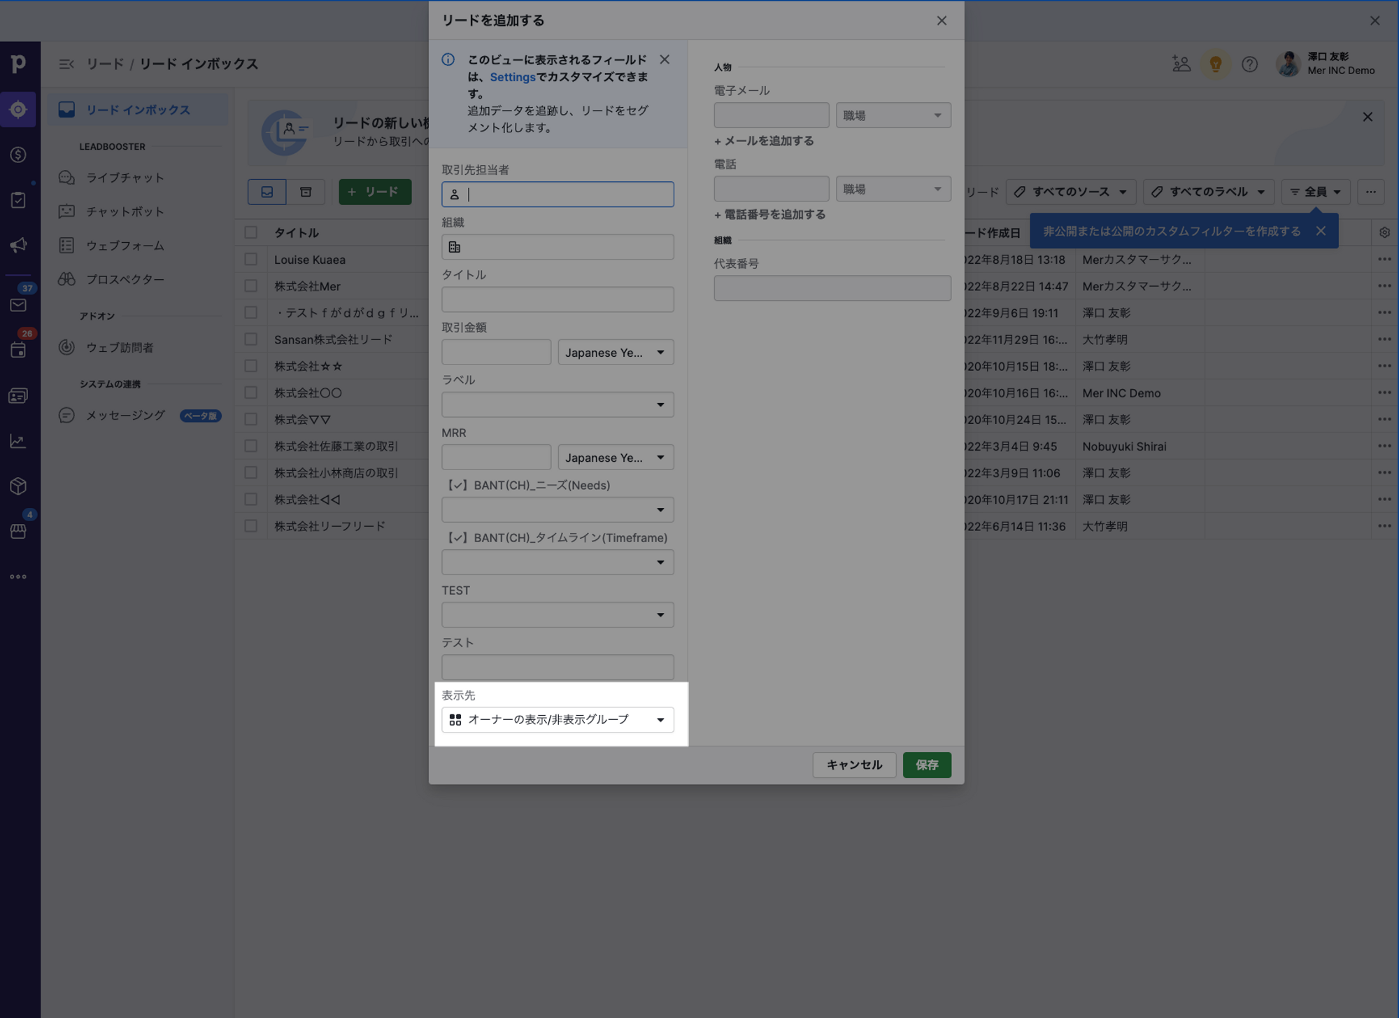Switch to inbox view icon button

click(267, 192)
